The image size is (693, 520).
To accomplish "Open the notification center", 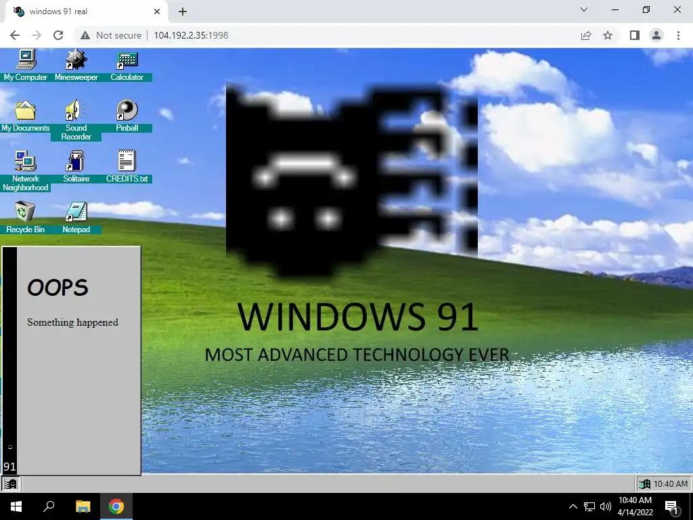I will click(672, 506).
